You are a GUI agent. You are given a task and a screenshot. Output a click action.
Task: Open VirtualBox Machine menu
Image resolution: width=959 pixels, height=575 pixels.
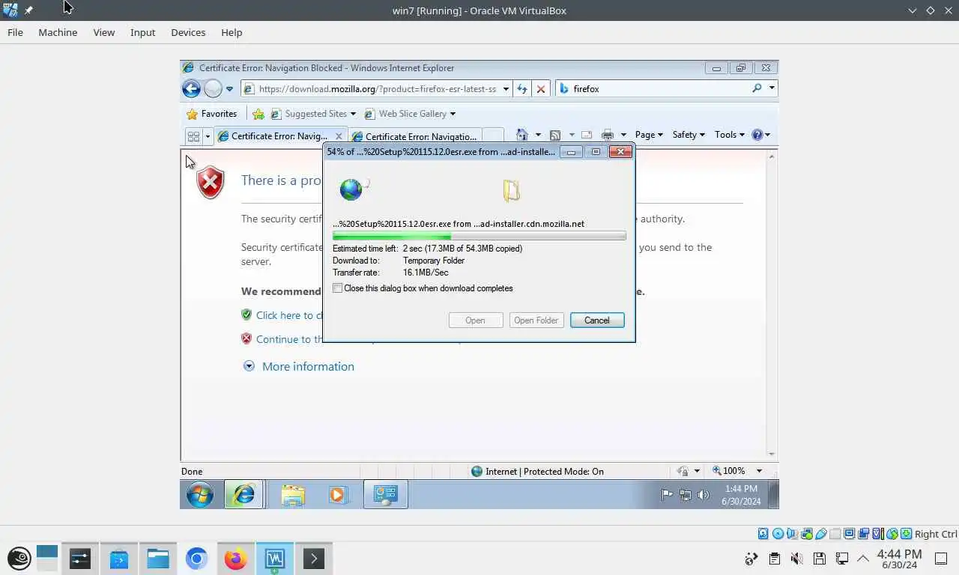(x=58, y=32)
